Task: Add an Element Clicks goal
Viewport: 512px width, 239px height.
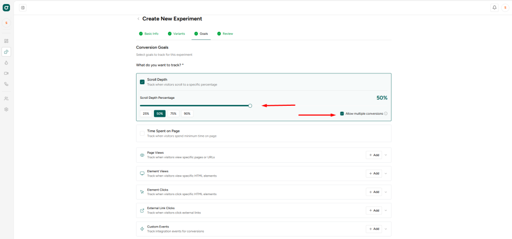Action: coord(374,192)
